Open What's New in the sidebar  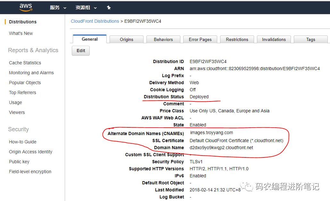pyautogui.click(x=21, y=33)
